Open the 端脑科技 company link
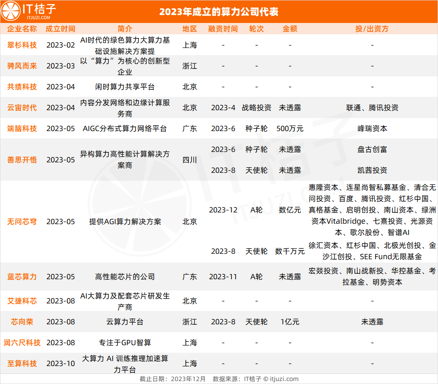The height and width of the screenshot is (384, 438). [x=22, y=129]
